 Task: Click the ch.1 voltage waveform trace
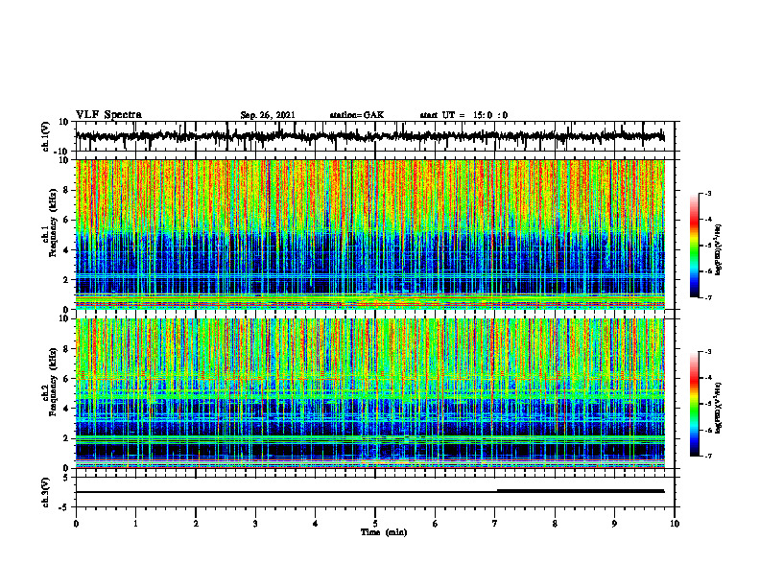pos(369,136)
